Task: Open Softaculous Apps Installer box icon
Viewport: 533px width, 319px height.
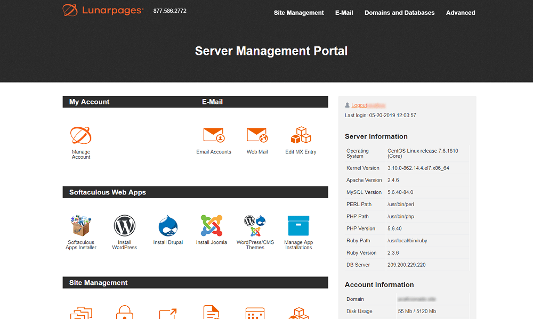Action: (x=81, y=226)
